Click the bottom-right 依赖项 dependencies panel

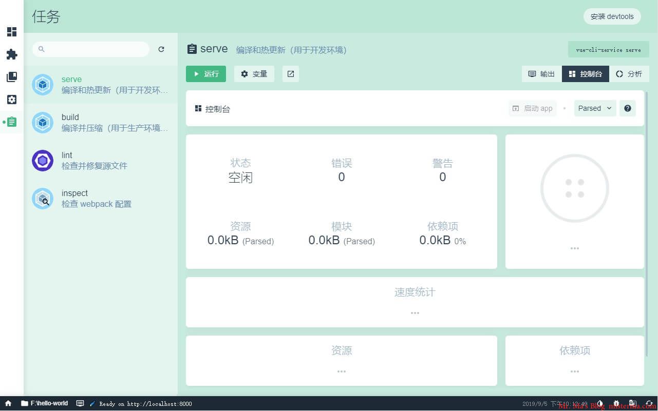pyautogui.click(x=575, y=361)
